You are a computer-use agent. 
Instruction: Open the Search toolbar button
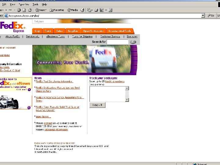pos(41,10)
